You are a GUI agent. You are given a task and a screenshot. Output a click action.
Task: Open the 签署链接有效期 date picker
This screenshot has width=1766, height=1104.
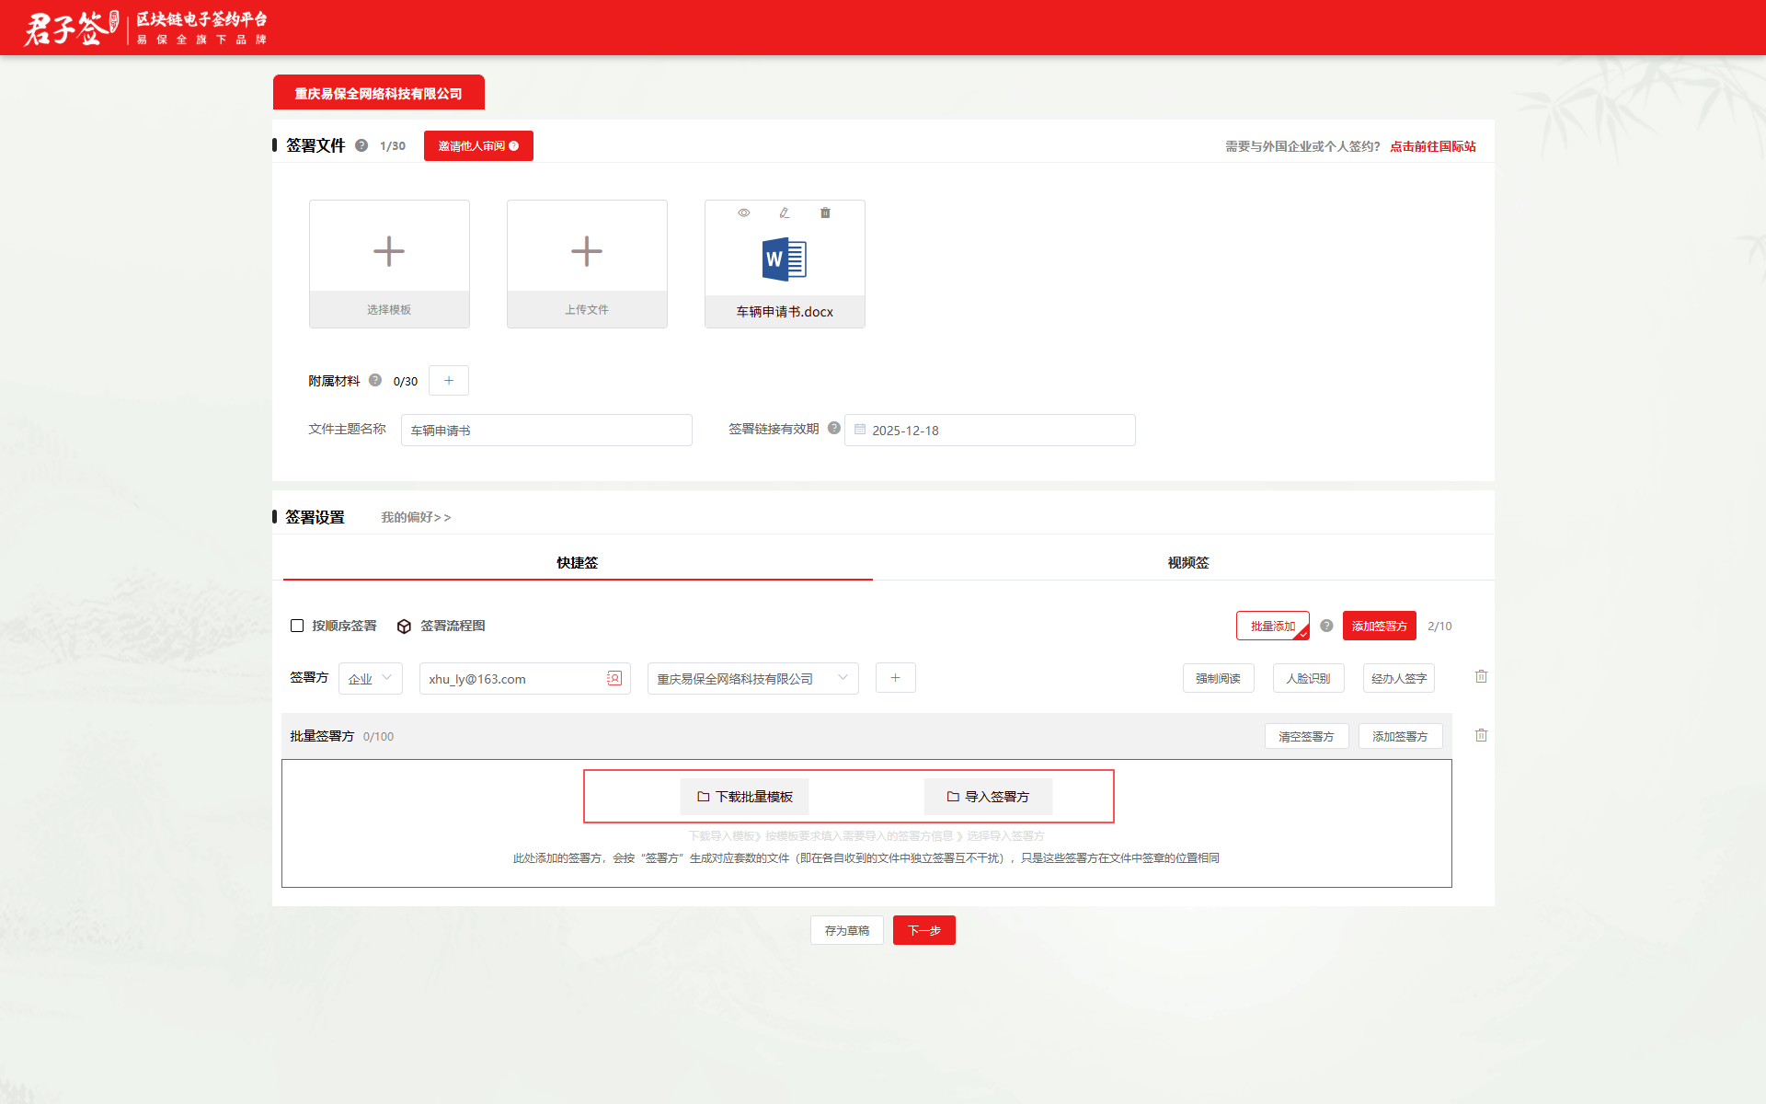990,430
